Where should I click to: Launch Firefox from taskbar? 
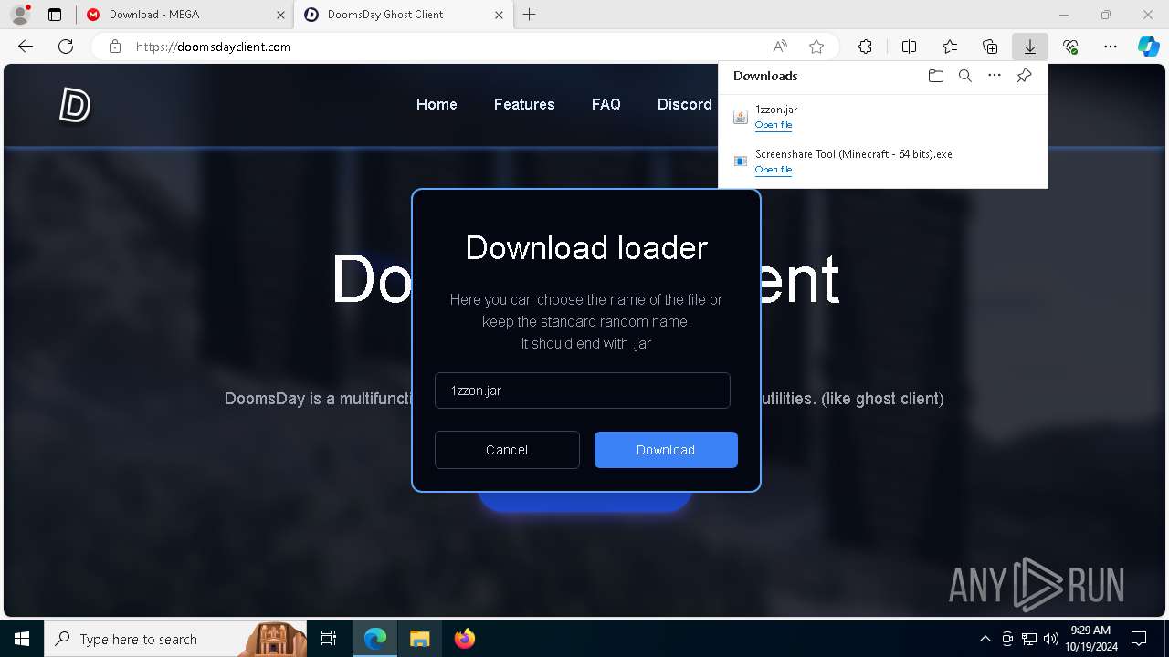pos(464,639)
